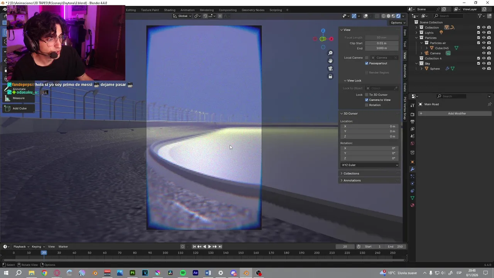
Task: Open the Outliner filter dropdown
Action: pos(481,16)
